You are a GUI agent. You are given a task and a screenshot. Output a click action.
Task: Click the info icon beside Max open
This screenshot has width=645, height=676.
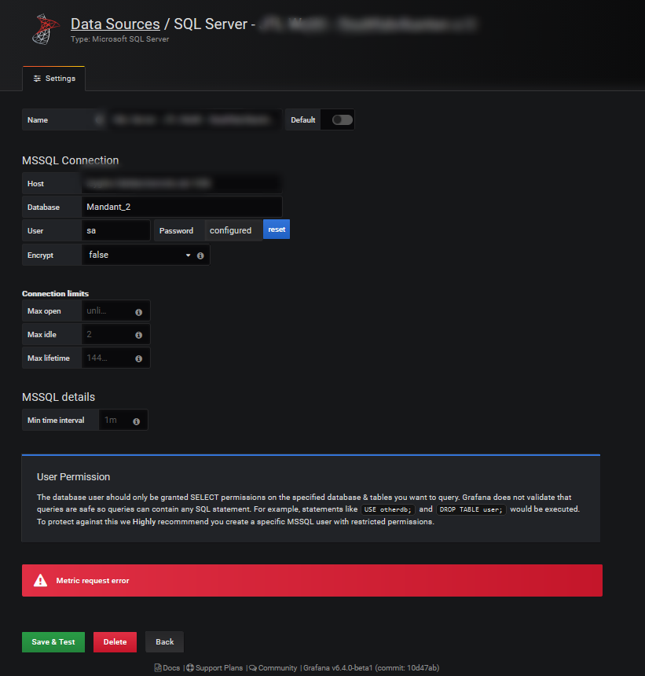(140, 310)
